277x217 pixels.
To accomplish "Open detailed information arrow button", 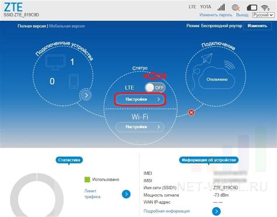I will click(x=216, y=211).
